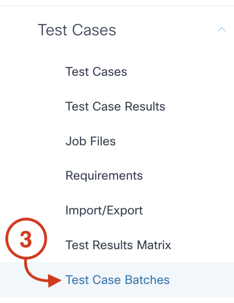Viewport: 234px width, 303px height.
Task: Pick Test Case Results from the sidebar
Action: (x=115, y=106)
